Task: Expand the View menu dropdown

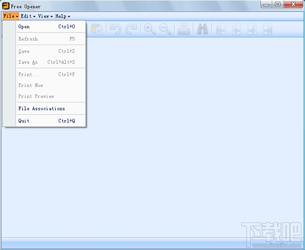Action: 46,16
